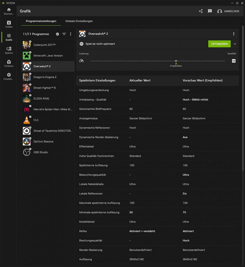Screen dimensions: 245x267
Task: Select the Grafik sidebar icon
Action: [x=9, y=35]
